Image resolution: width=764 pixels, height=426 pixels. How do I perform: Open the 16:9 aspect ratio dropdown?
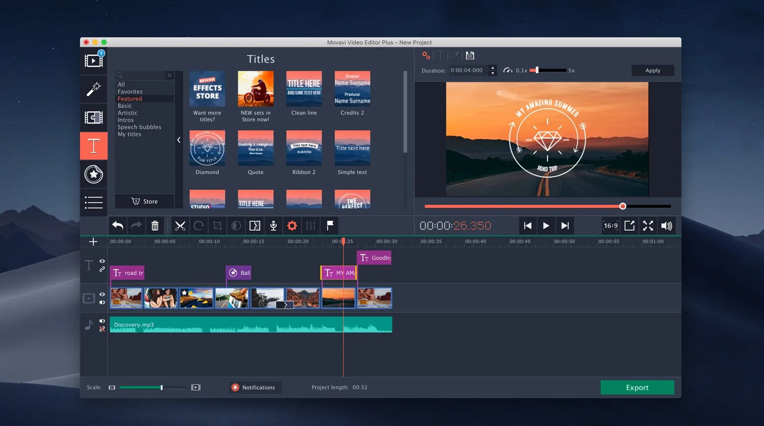611,225
